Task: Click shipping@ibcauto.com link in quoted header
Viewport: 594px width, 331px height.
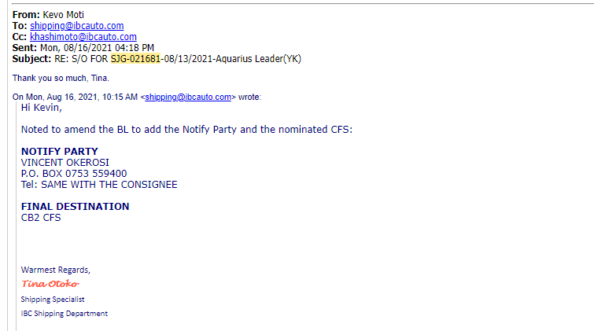Action: click(188, 97)
